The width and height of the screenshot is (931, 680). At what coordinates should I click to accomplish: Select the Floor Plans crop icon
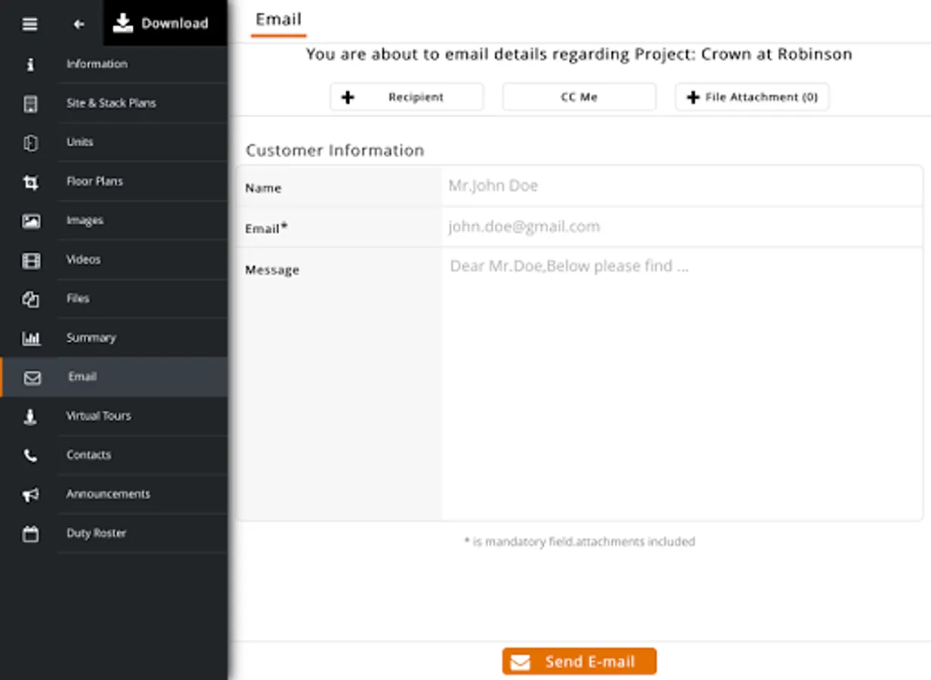(x=30, y=181)
